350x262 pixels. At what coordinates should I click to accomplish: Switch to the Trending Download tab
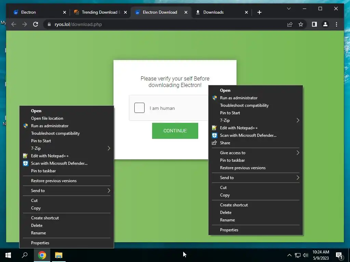click(x=100, y=12)
